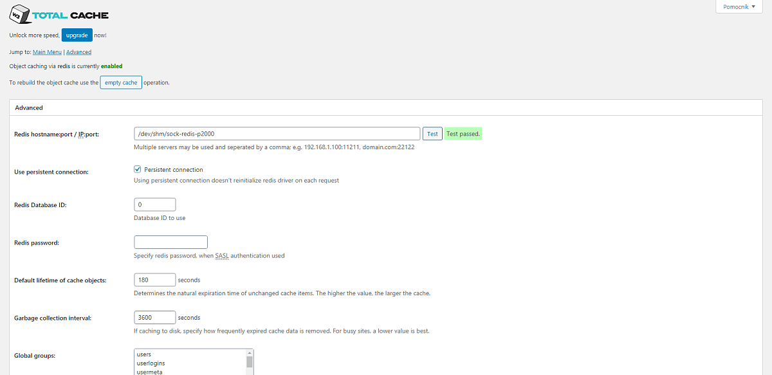Viewport: 772px width, 375px height.
Task: Click the Garbage collection interval field
Action: point(154,317)
